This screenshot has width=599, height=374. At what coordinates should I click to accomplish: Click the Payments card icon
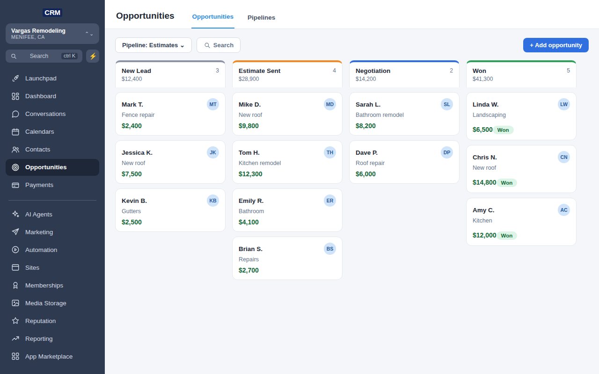(15, 185)
